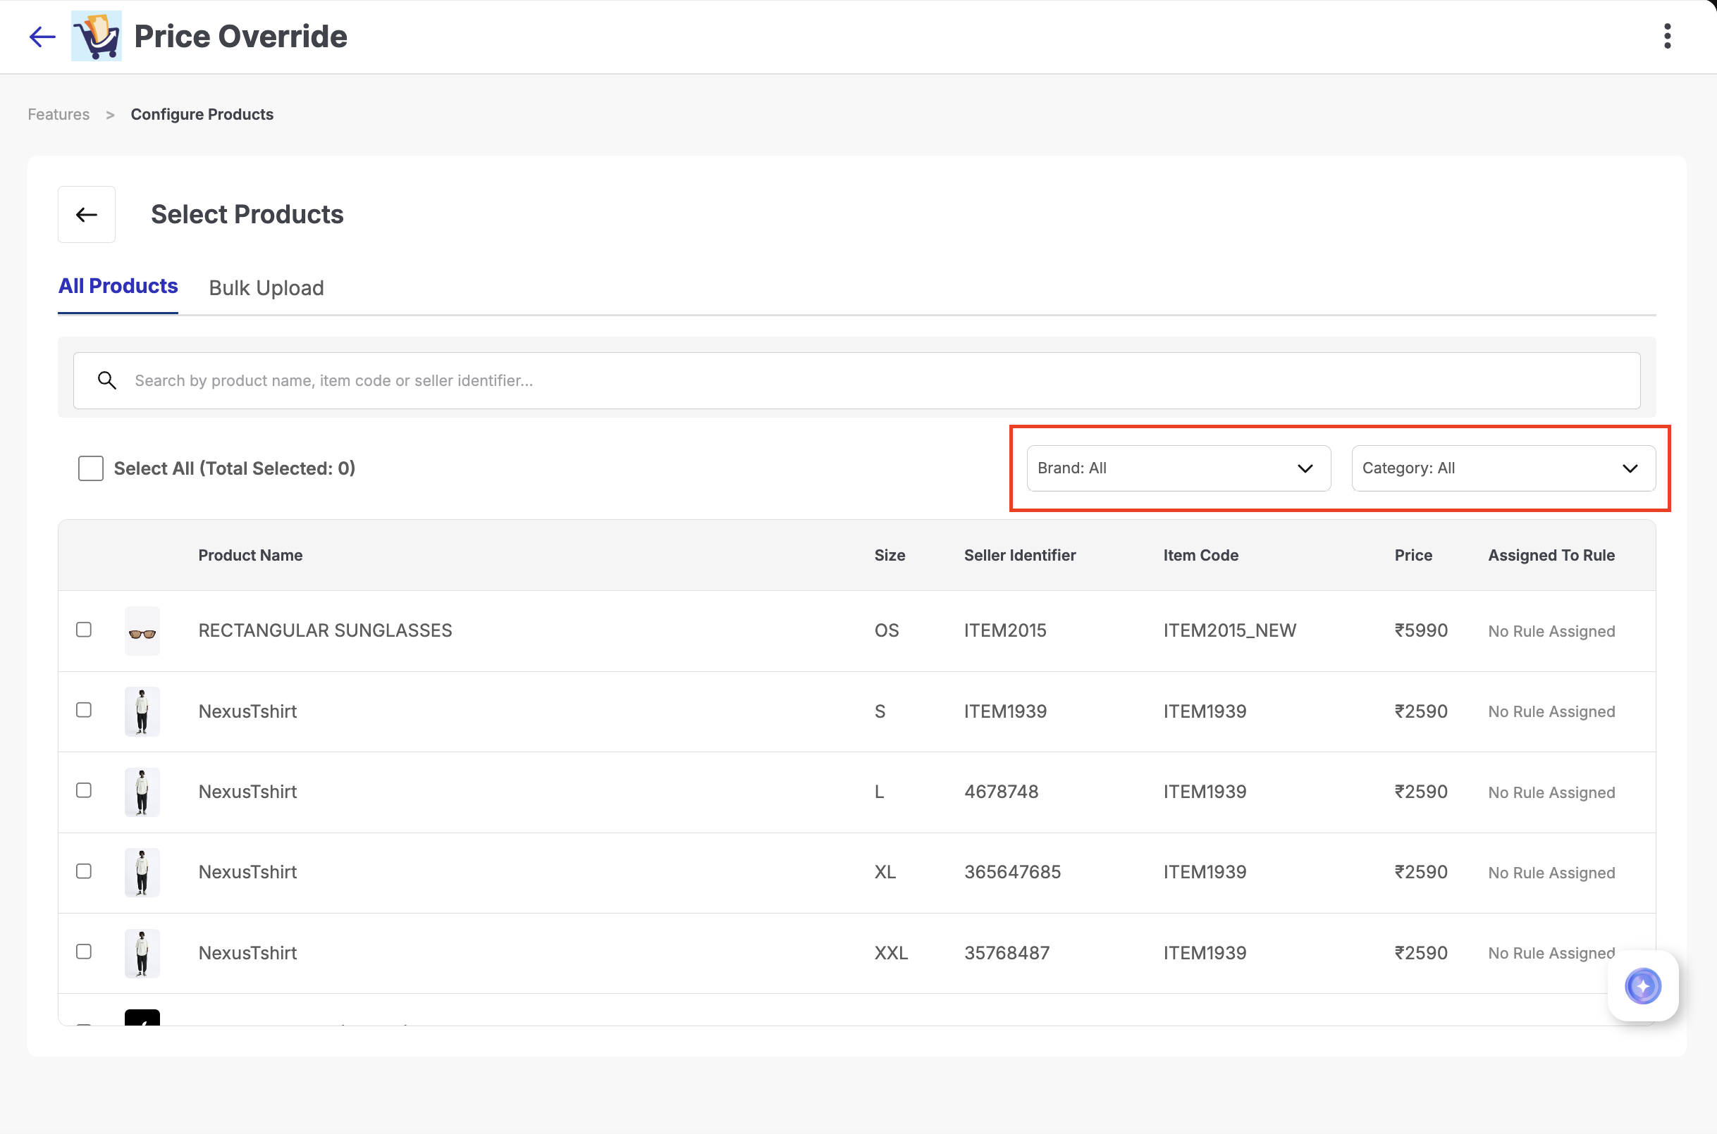The width and height of the screenshot is (1717, 1134).
Task: Check the Select All checkbox
Action: point(90,468)
